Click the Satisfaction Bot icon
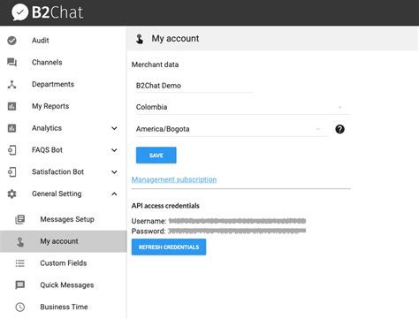Viewport: 419px width, 319px height. 11,172
